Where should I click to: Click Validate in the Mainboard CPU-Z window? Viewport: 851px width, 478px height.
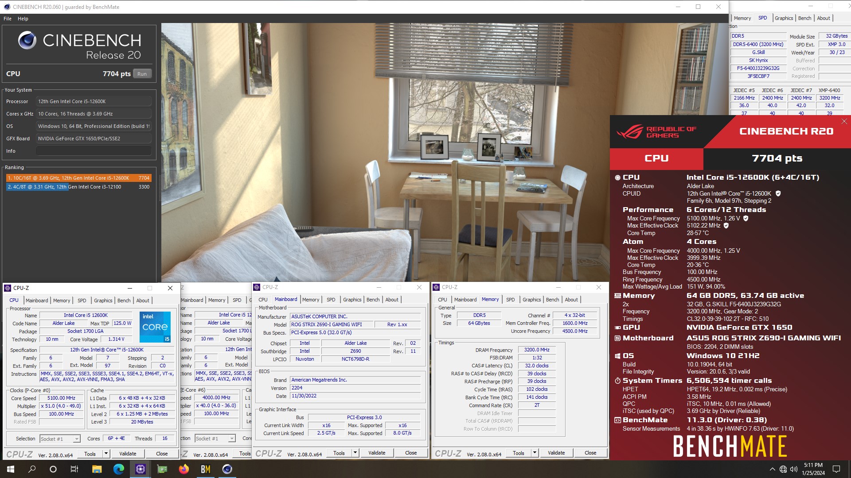377,453
